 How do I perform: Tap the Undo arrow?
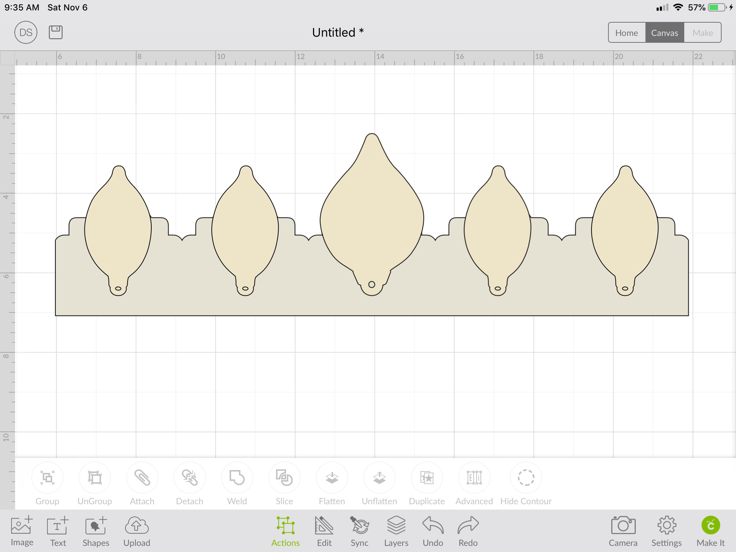(x=433, y=531)
